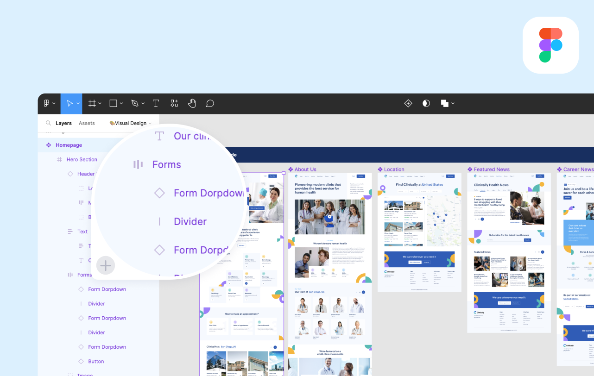Open the Resources components tool
594x376 pixels.
[x=174, y=104]
